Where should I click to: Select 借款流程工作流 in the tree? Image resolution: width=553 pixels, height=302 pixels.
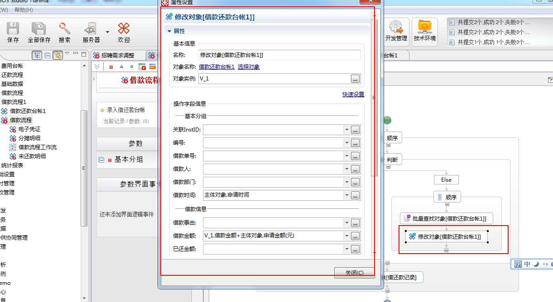click(x=38, y=147)
